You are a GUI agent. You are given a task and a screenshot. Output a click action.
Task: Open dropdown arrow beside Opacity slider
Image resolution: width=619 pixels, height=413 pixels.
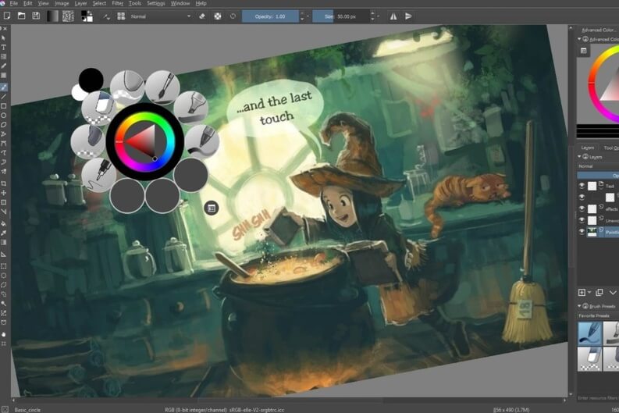[x=308, y=16]
